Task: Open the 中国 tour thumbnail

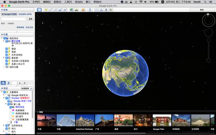Action: (x=46, y=120)
